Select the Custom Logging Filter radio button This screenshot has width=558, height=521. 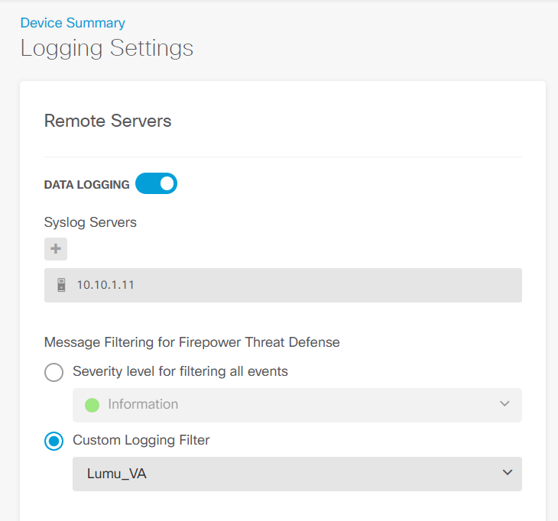[54, 441]
